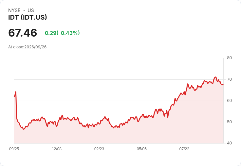Image resolution: width=241 pixels, height=166 pixels.
Task: Select the 07/22 x-axis date label
Action: 184,149
